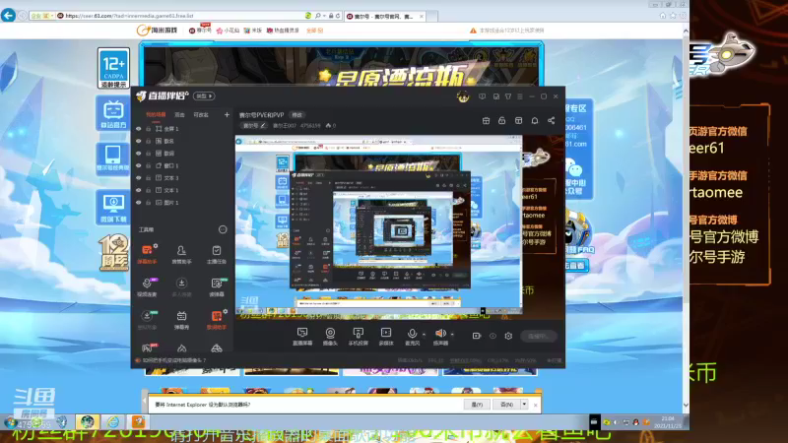Click 否(N) in default browser prompt
The image size is (788, 443).
click(x=506, y=405)
